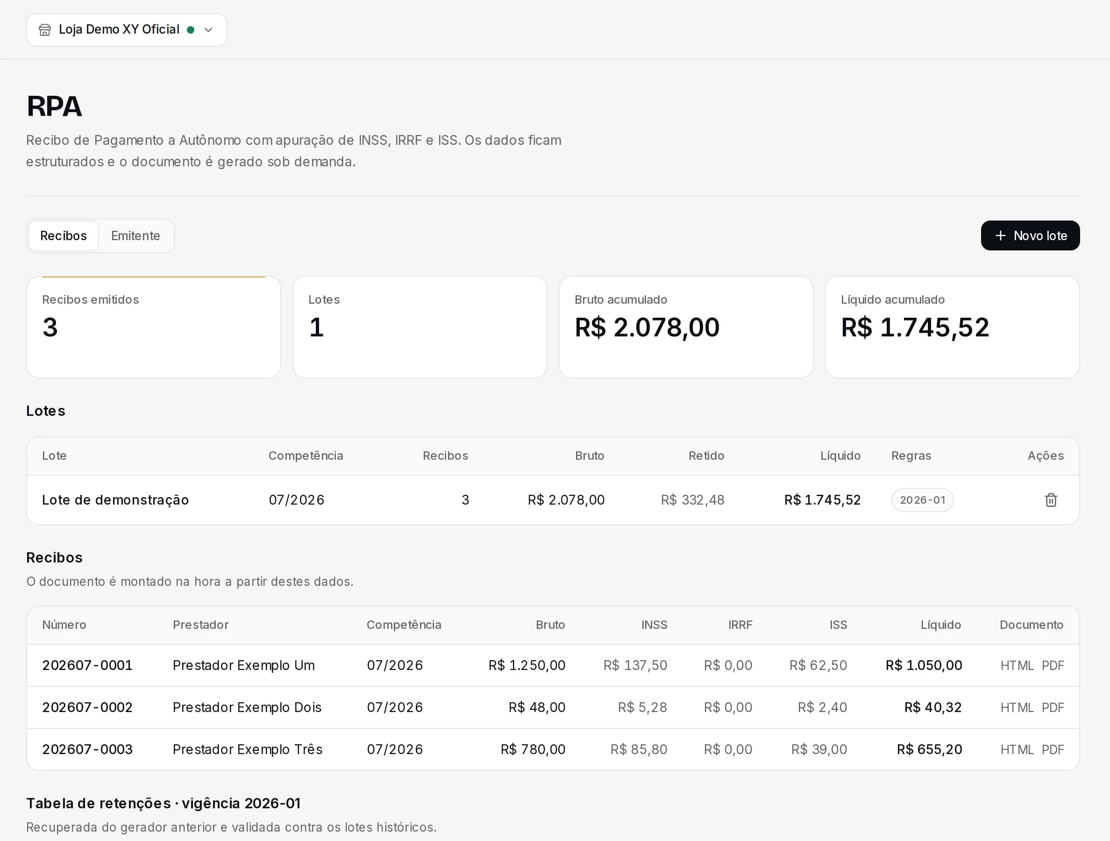Delete Lote de demonstração with trash icon
Viewport: 1110px width, 841px height.
(x=1051, y=500)
